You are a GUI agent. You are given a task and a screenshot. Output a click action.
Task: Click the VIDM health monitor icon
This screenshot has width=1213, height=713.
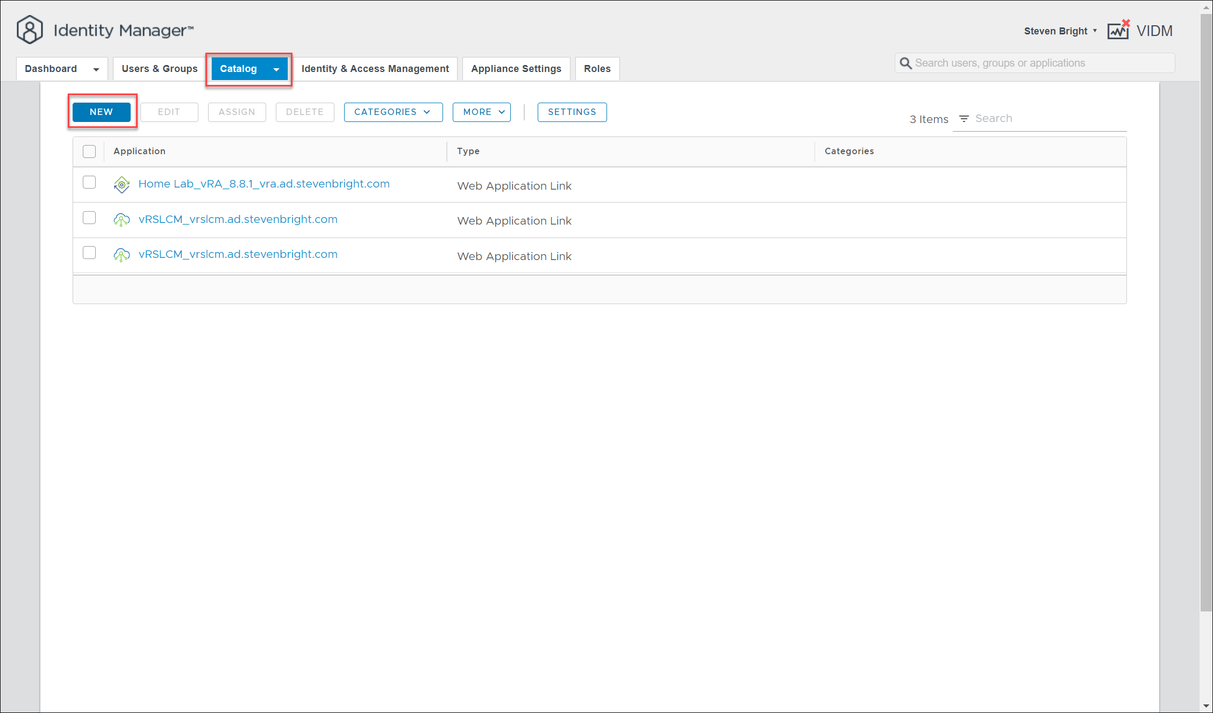[x=1118, y=31]
